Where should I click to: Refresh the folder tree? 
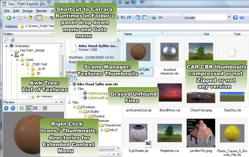[13, 40]
